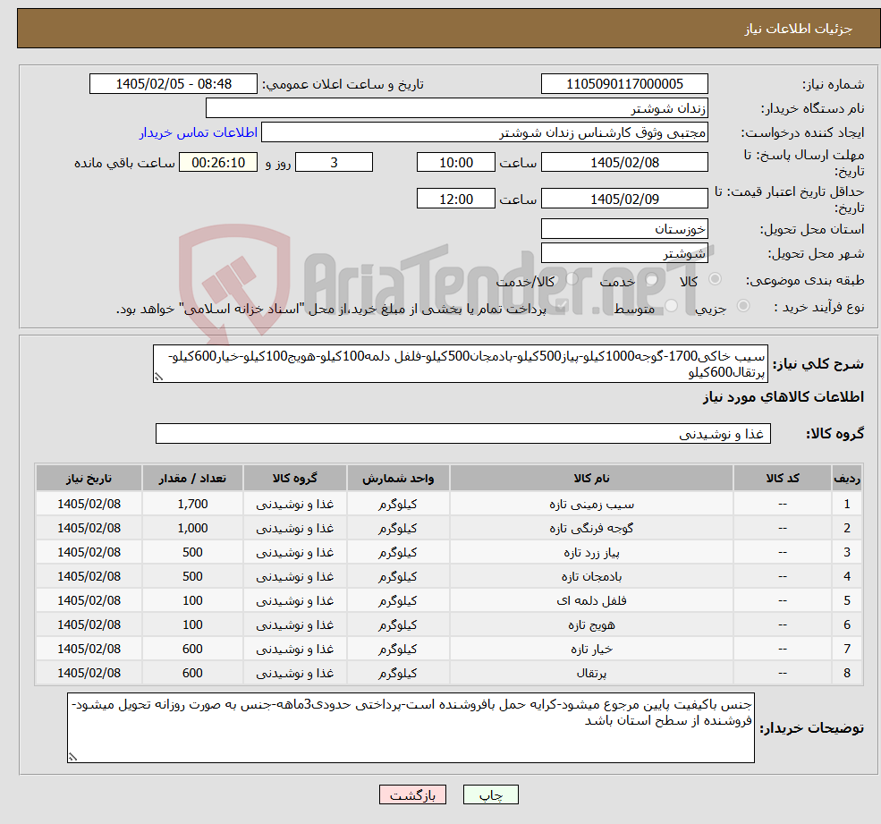Click the item name پیاز زرد تازه

click(591, 553)
